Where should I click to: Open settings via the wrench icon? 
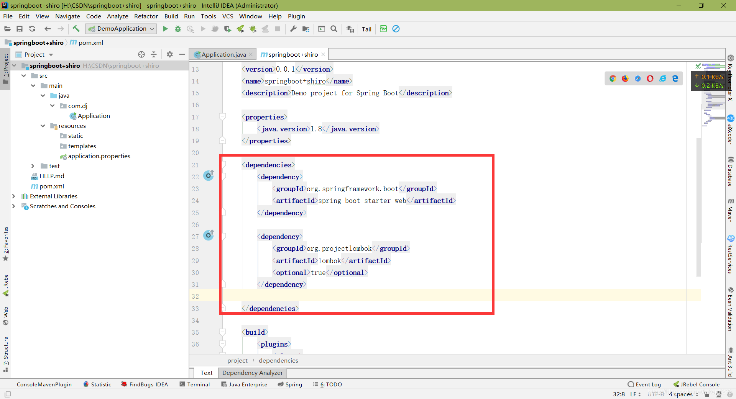coord(293,29)
